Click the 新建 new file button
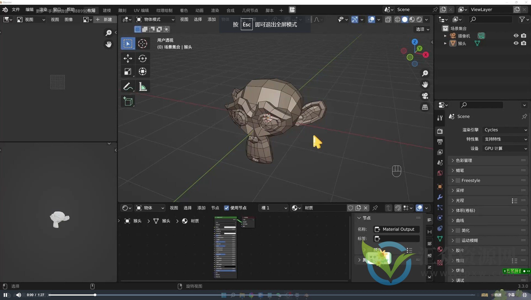This screenshot has height=300, width=531. pos(105,19)
